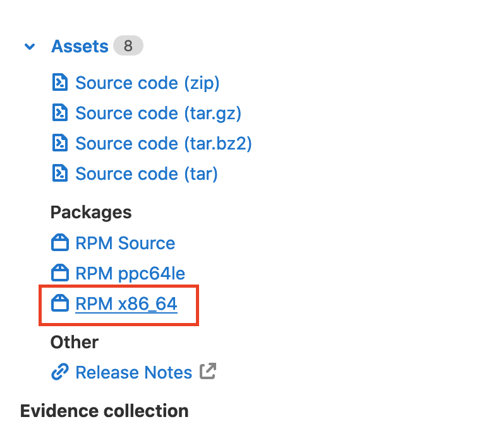This screenshot has height=429, width=498.
Task: Open the RPM x86_64 package link
Action: coord(126,304)
